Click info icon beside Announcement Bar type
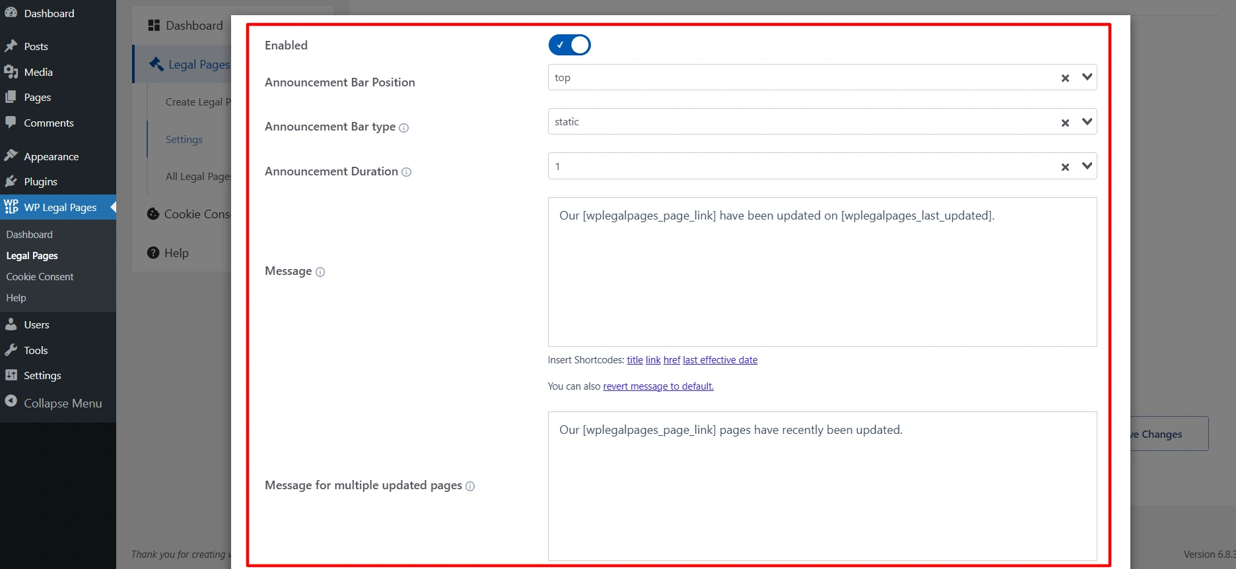The height and width of the screenshot is (569, 1236). 404,128
